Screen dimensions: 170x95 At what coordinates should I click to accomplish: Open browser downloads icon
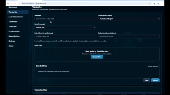155,3
